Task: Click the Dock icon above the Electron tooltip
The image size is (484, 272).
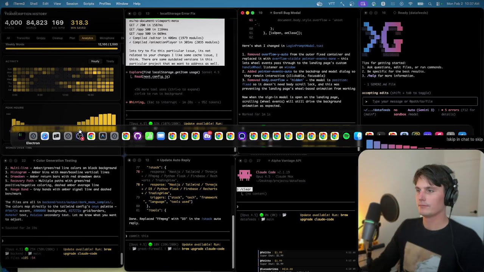Action: pos(33,136)
